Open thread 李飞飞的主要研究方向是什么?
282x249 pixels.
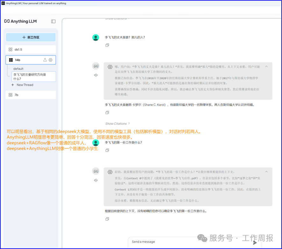click(x=34, y=77)
